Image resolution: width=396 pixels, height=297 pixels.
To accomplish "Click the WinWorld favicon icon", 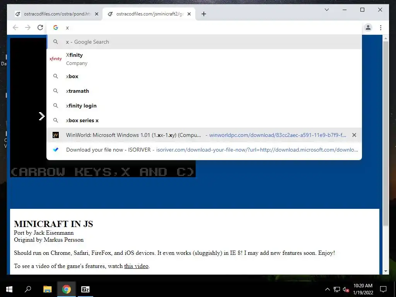I will 56,135.
